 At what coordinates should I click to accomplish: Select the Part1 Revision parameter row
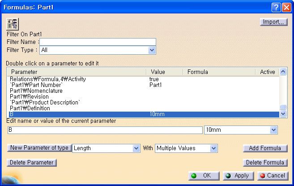click(x=144, y=96)
